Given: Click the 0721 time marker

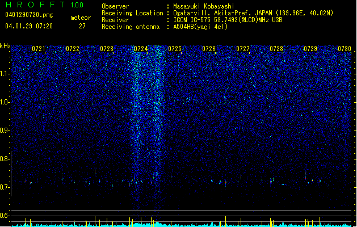Looking at the screenshot, I should (39, 49).
